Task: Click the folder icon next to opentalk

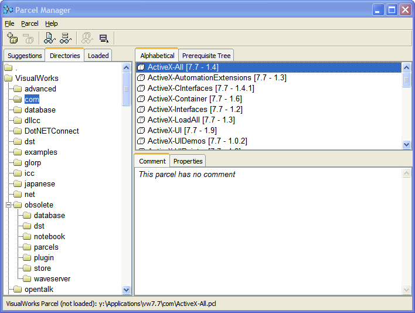Action: [18, 290]
